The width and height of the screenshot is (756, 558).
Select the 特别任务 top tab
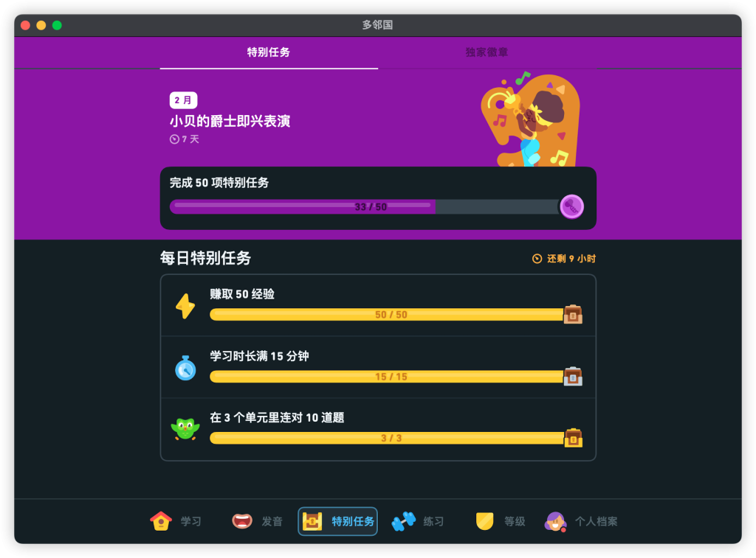point(269,52)
